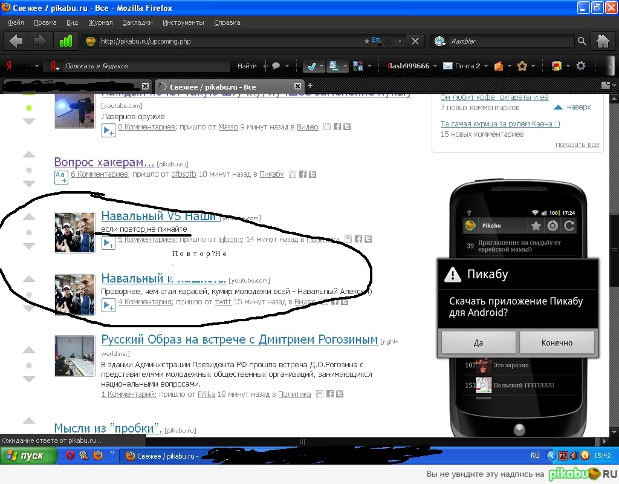Click the Opera icon in the quick launch
This screenshot has height=484, width=619.
click(x=70, y=456)
